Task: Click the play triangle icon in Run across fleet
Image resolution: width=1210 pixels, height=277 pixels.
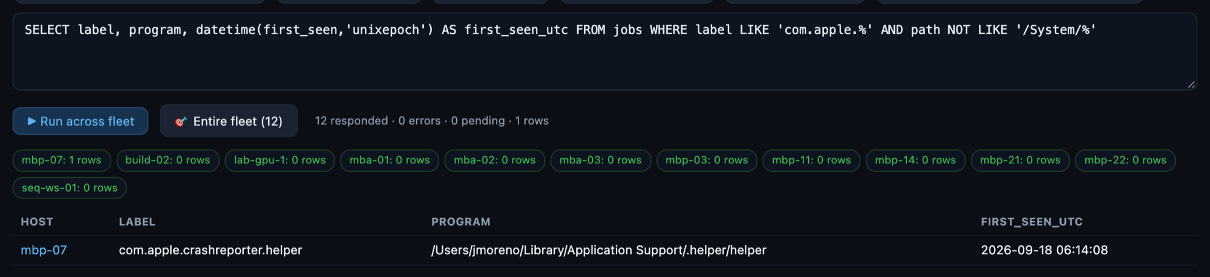Action: tap(31, 121)
